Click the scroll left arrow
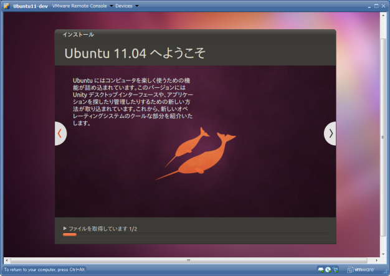 pyautogui.click(x=7, y=260)
